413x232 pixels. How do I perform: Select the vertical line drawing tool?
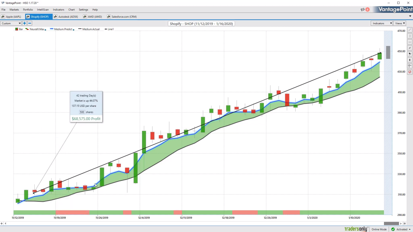point(410,36)
